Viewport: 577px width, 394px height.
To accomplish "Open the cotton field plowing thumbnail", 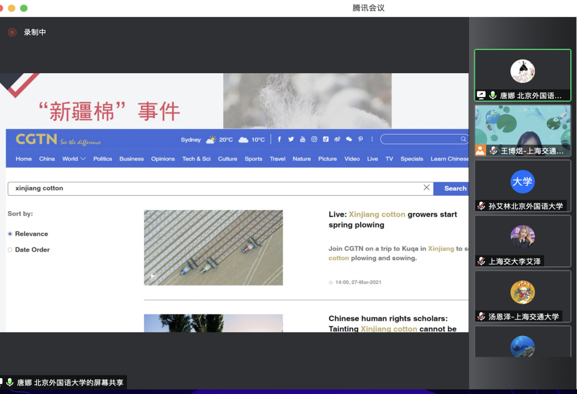I will pos(214,248).
